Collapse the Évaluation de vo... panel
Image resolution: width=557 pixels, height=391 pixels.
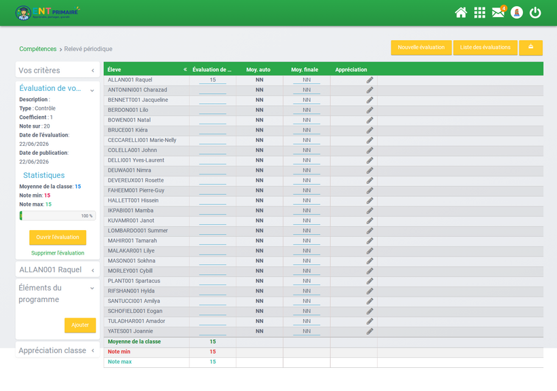(92, 90)
